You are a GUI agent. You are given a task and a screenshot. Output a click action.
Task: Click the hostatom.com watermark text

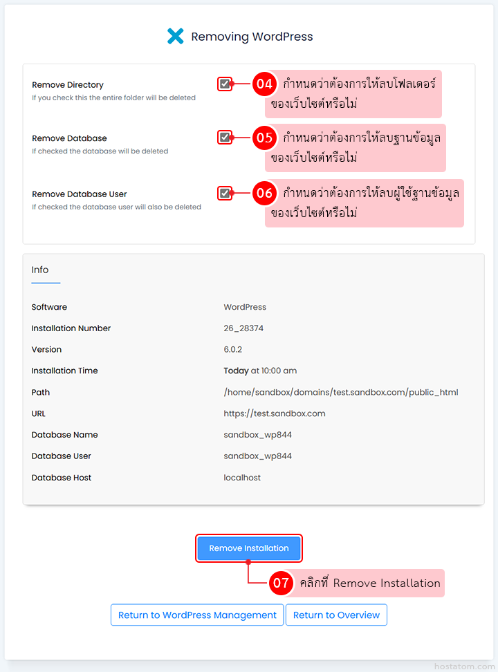point(464,666)
